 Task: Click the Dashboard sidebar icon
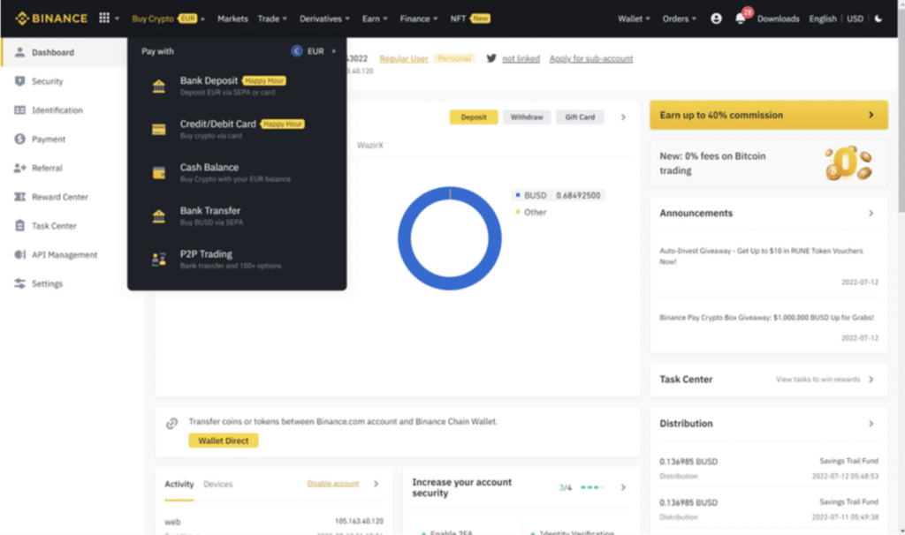(x=19, y=52)
